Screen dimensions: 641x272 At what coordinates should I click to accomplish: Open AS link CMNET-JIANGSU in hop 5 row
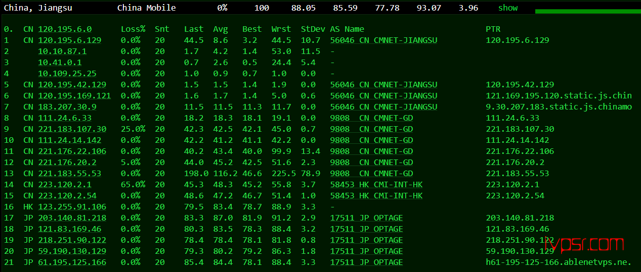click(x=383, y=85)
